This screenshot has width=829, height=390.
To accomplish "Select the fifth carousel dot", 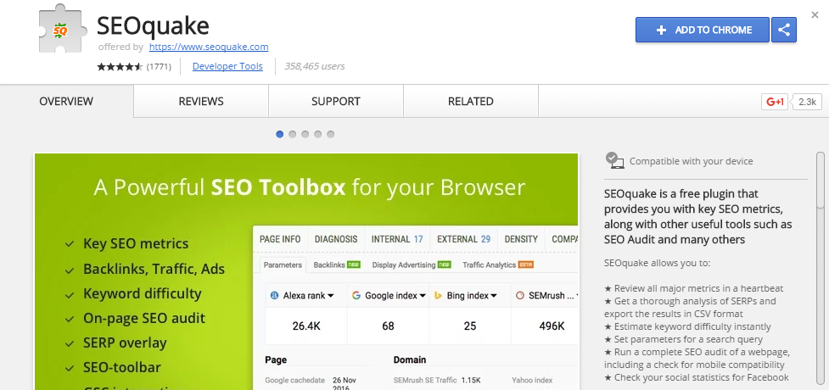I will pyautogui.click(x=331, y=134).
